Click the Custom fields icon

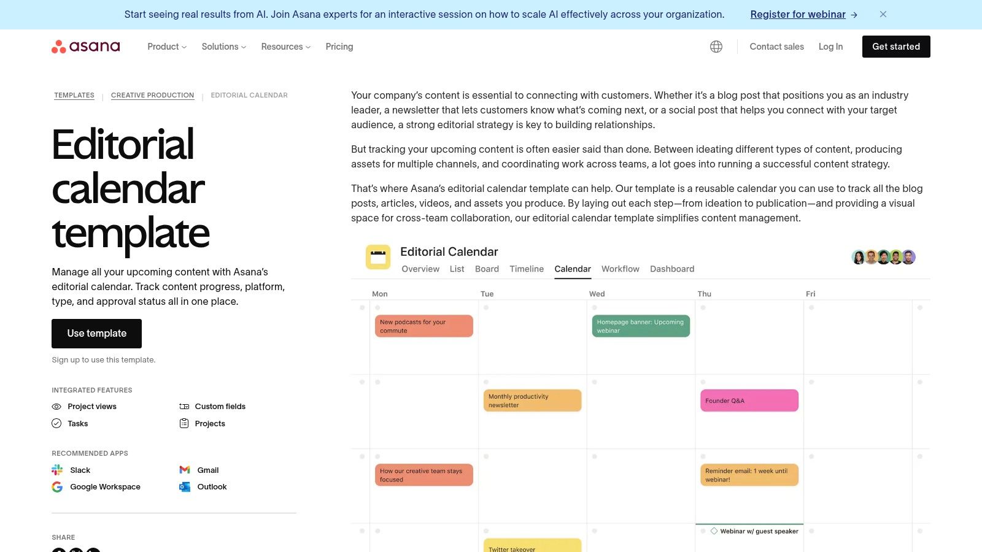click(184, 407)
